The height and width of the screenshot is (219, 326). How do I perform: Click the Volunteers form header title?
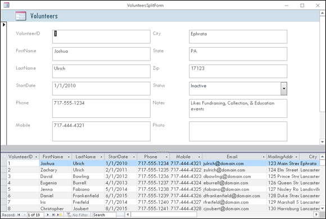coord(44,16)
